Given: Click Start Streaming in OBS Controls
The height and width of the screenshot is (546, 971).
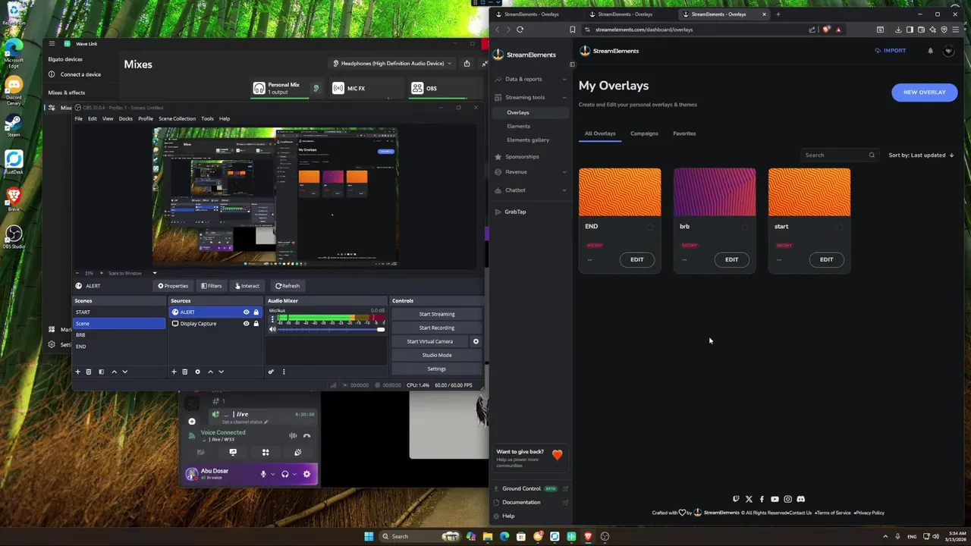Looking at the screenshot, I should pos(437,314).
